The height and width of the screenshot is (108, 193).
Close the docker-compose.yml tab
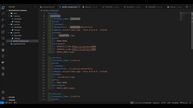(79, 7)
